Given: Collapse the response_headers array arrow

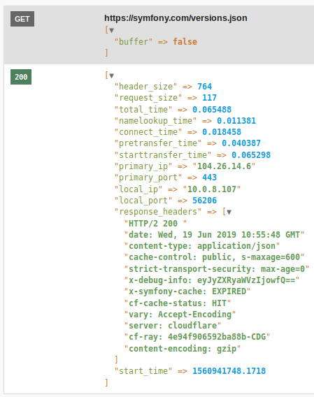Looking at the screenshot, I should 229,212.
